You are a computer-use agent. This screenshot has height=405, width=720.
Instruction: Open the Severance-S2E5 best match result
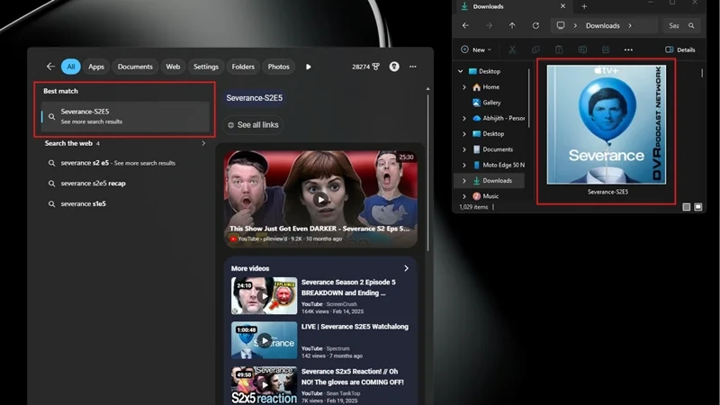point(125,116)
